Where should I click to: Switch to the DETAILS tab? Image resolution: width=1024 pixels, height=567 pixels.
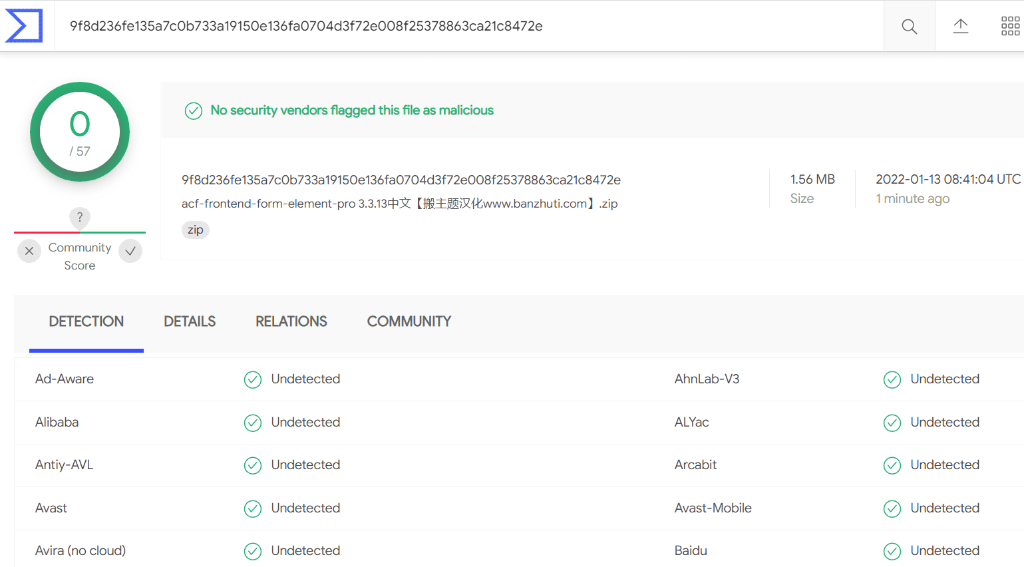point(190,321)
